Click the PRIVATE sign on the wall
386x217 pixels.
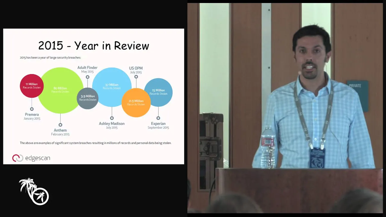coord(358,96)
